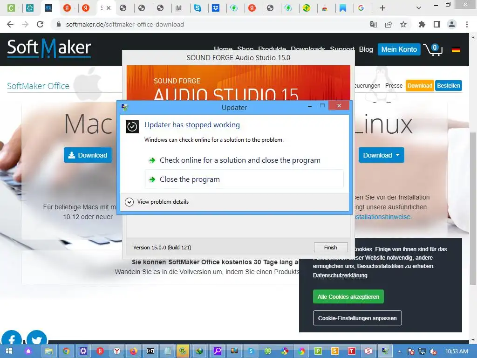Open the Windows Start button
477x358 pixels.
click(9, 351)
